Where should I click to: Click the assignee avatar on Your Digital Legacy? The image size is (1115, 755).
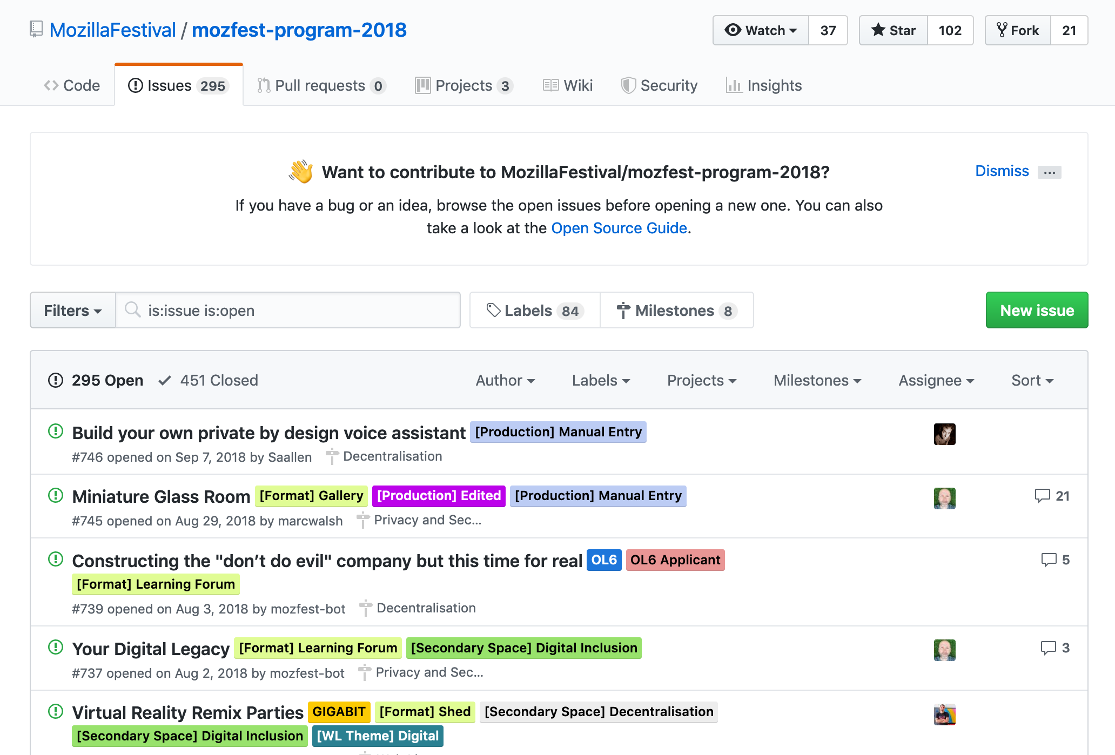(945, 650)
